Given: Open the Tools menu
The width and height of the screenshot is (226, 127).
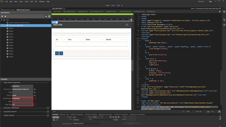Looking at the screenshot, I should [27, 2].
